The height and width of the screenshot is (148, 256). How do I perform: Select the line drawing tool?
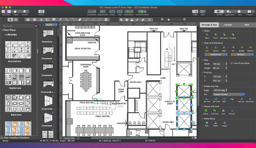click(67, 20)
